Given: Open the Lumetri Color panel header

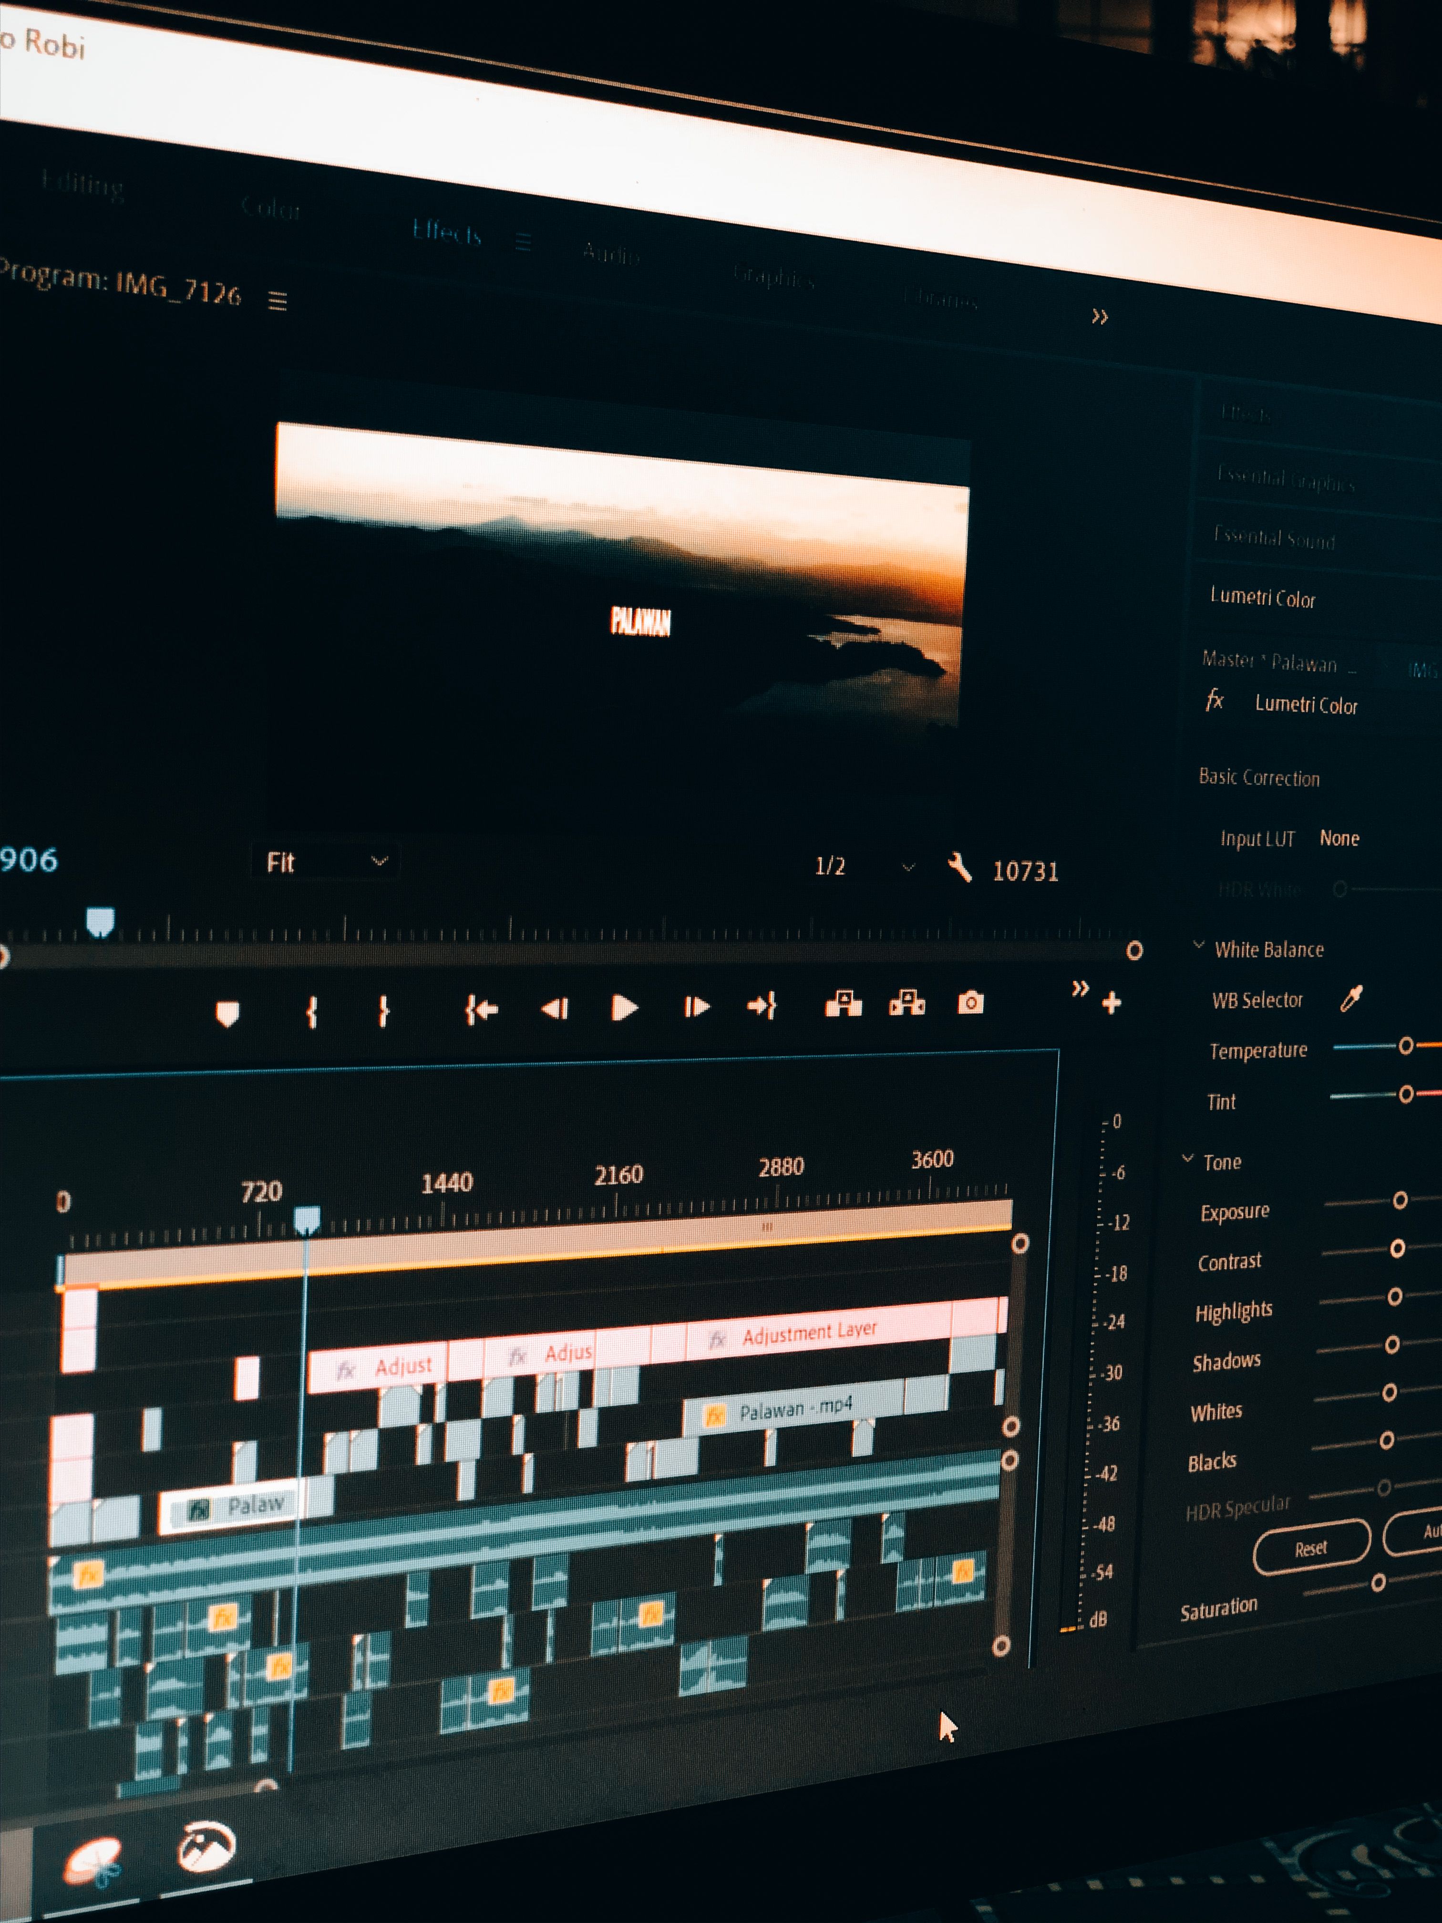Looking at the screenshot, I should point(1262,597).
